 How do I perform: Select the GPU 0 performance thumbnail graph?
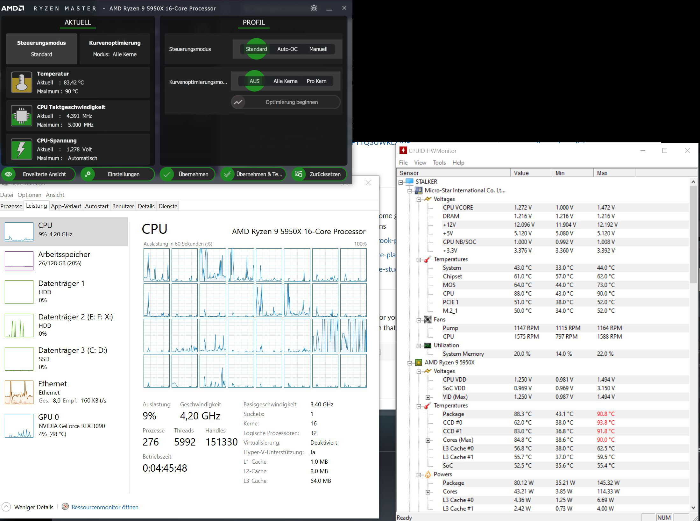click(x=19, y=426)
